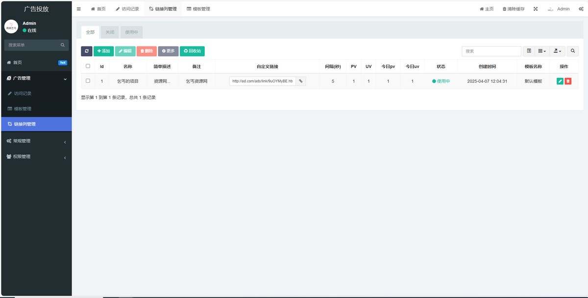Toggle the 使用中 status in the row
588x298 pixels.
click(x=441, y=81)
